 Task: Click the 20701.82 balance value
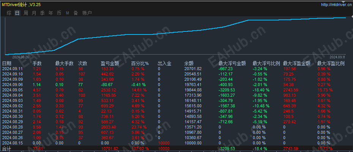(193, 69)
